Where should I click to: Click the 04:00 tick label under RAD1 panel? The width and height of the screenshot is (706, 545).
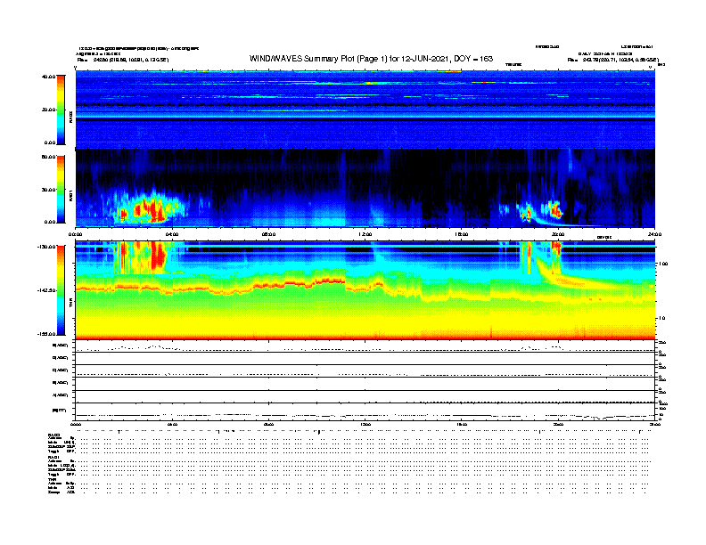[172, 234]
